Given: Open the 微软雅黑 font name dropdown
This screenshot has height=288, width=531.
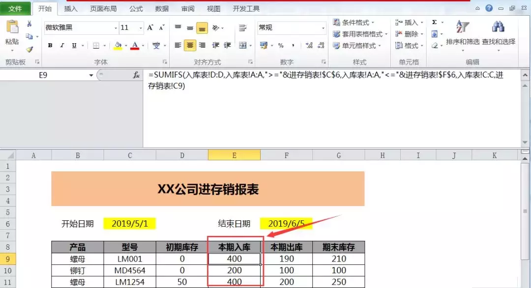Looking at the screenshot, I should pyautogui.click(x=79, y=28).
